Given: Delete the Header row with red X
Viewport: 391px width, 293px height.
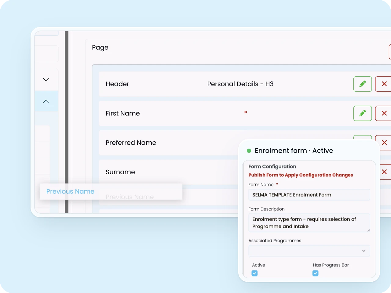Looking at the screenshot, I should coord(383,84).
